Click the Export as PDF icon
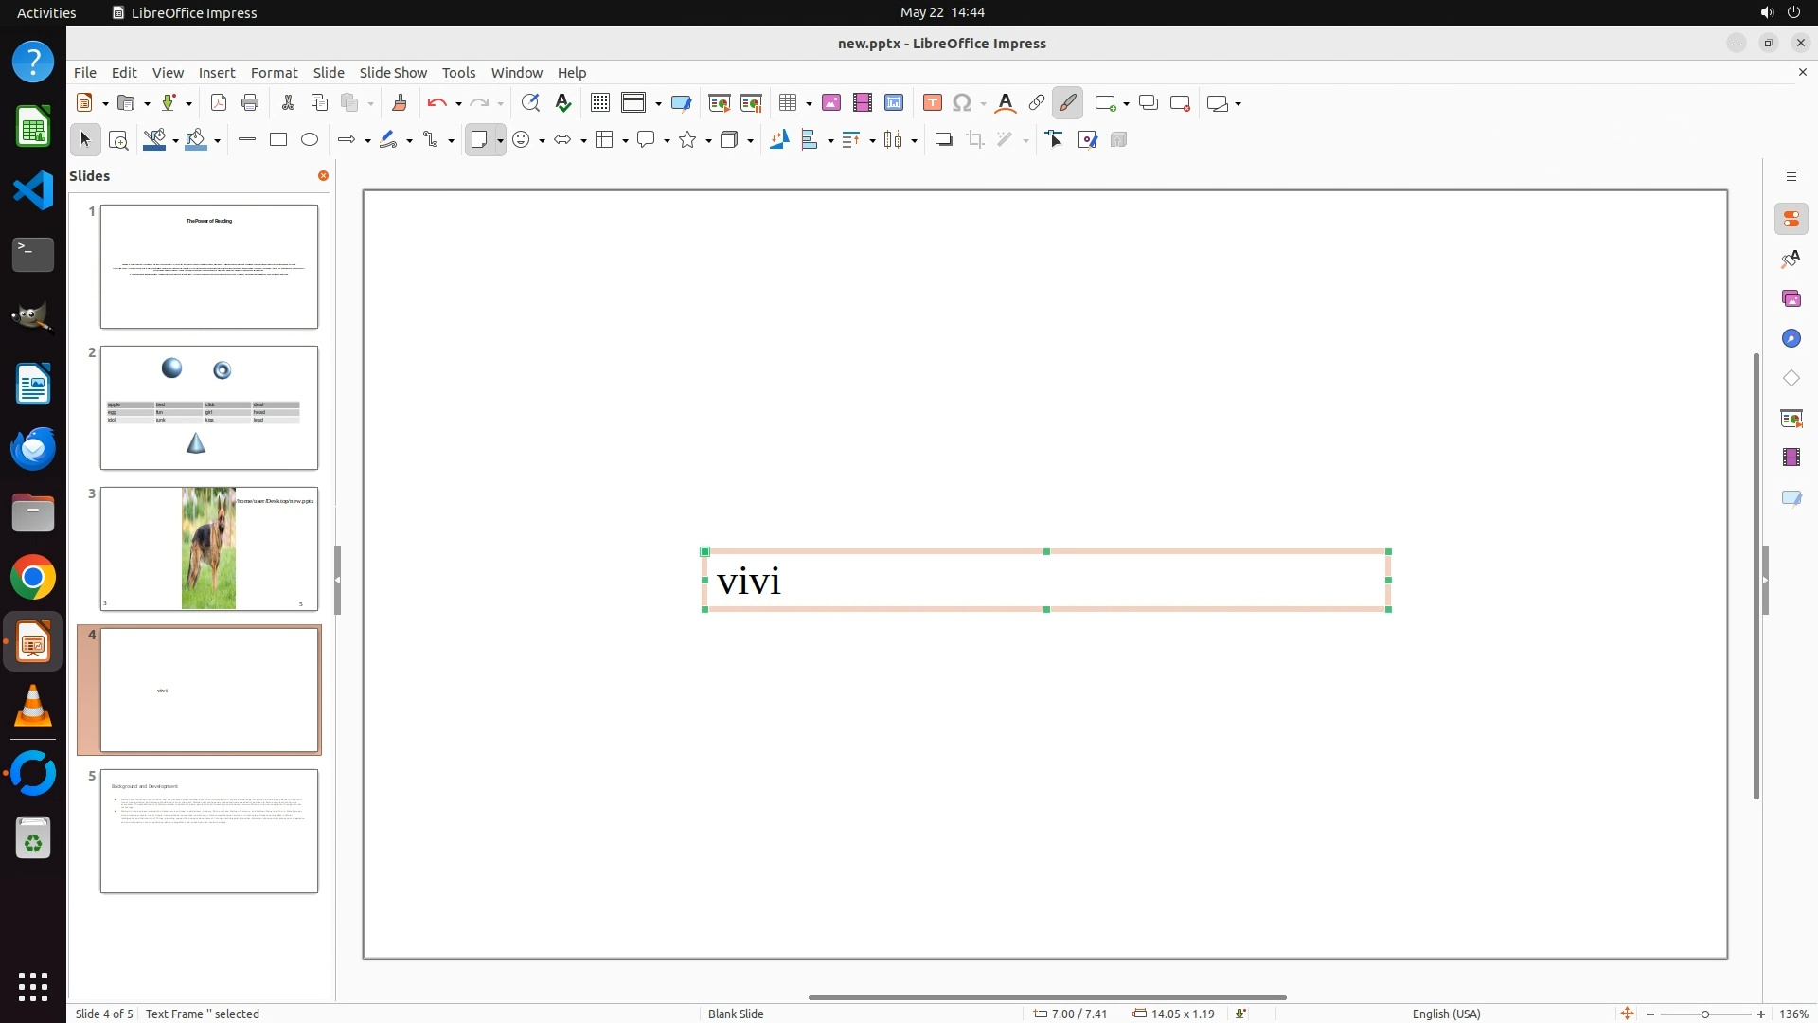The height and width of the screenshot is (1023, 1818). point(219,103)
